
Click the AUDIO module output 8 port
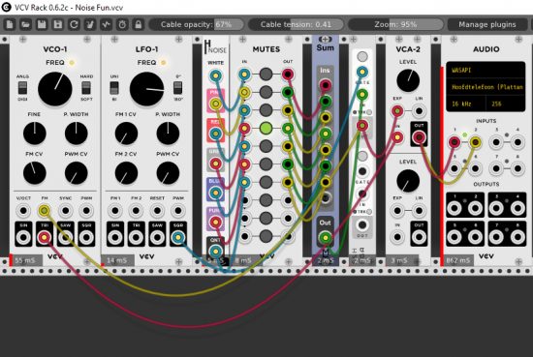(x=517, y=237)
